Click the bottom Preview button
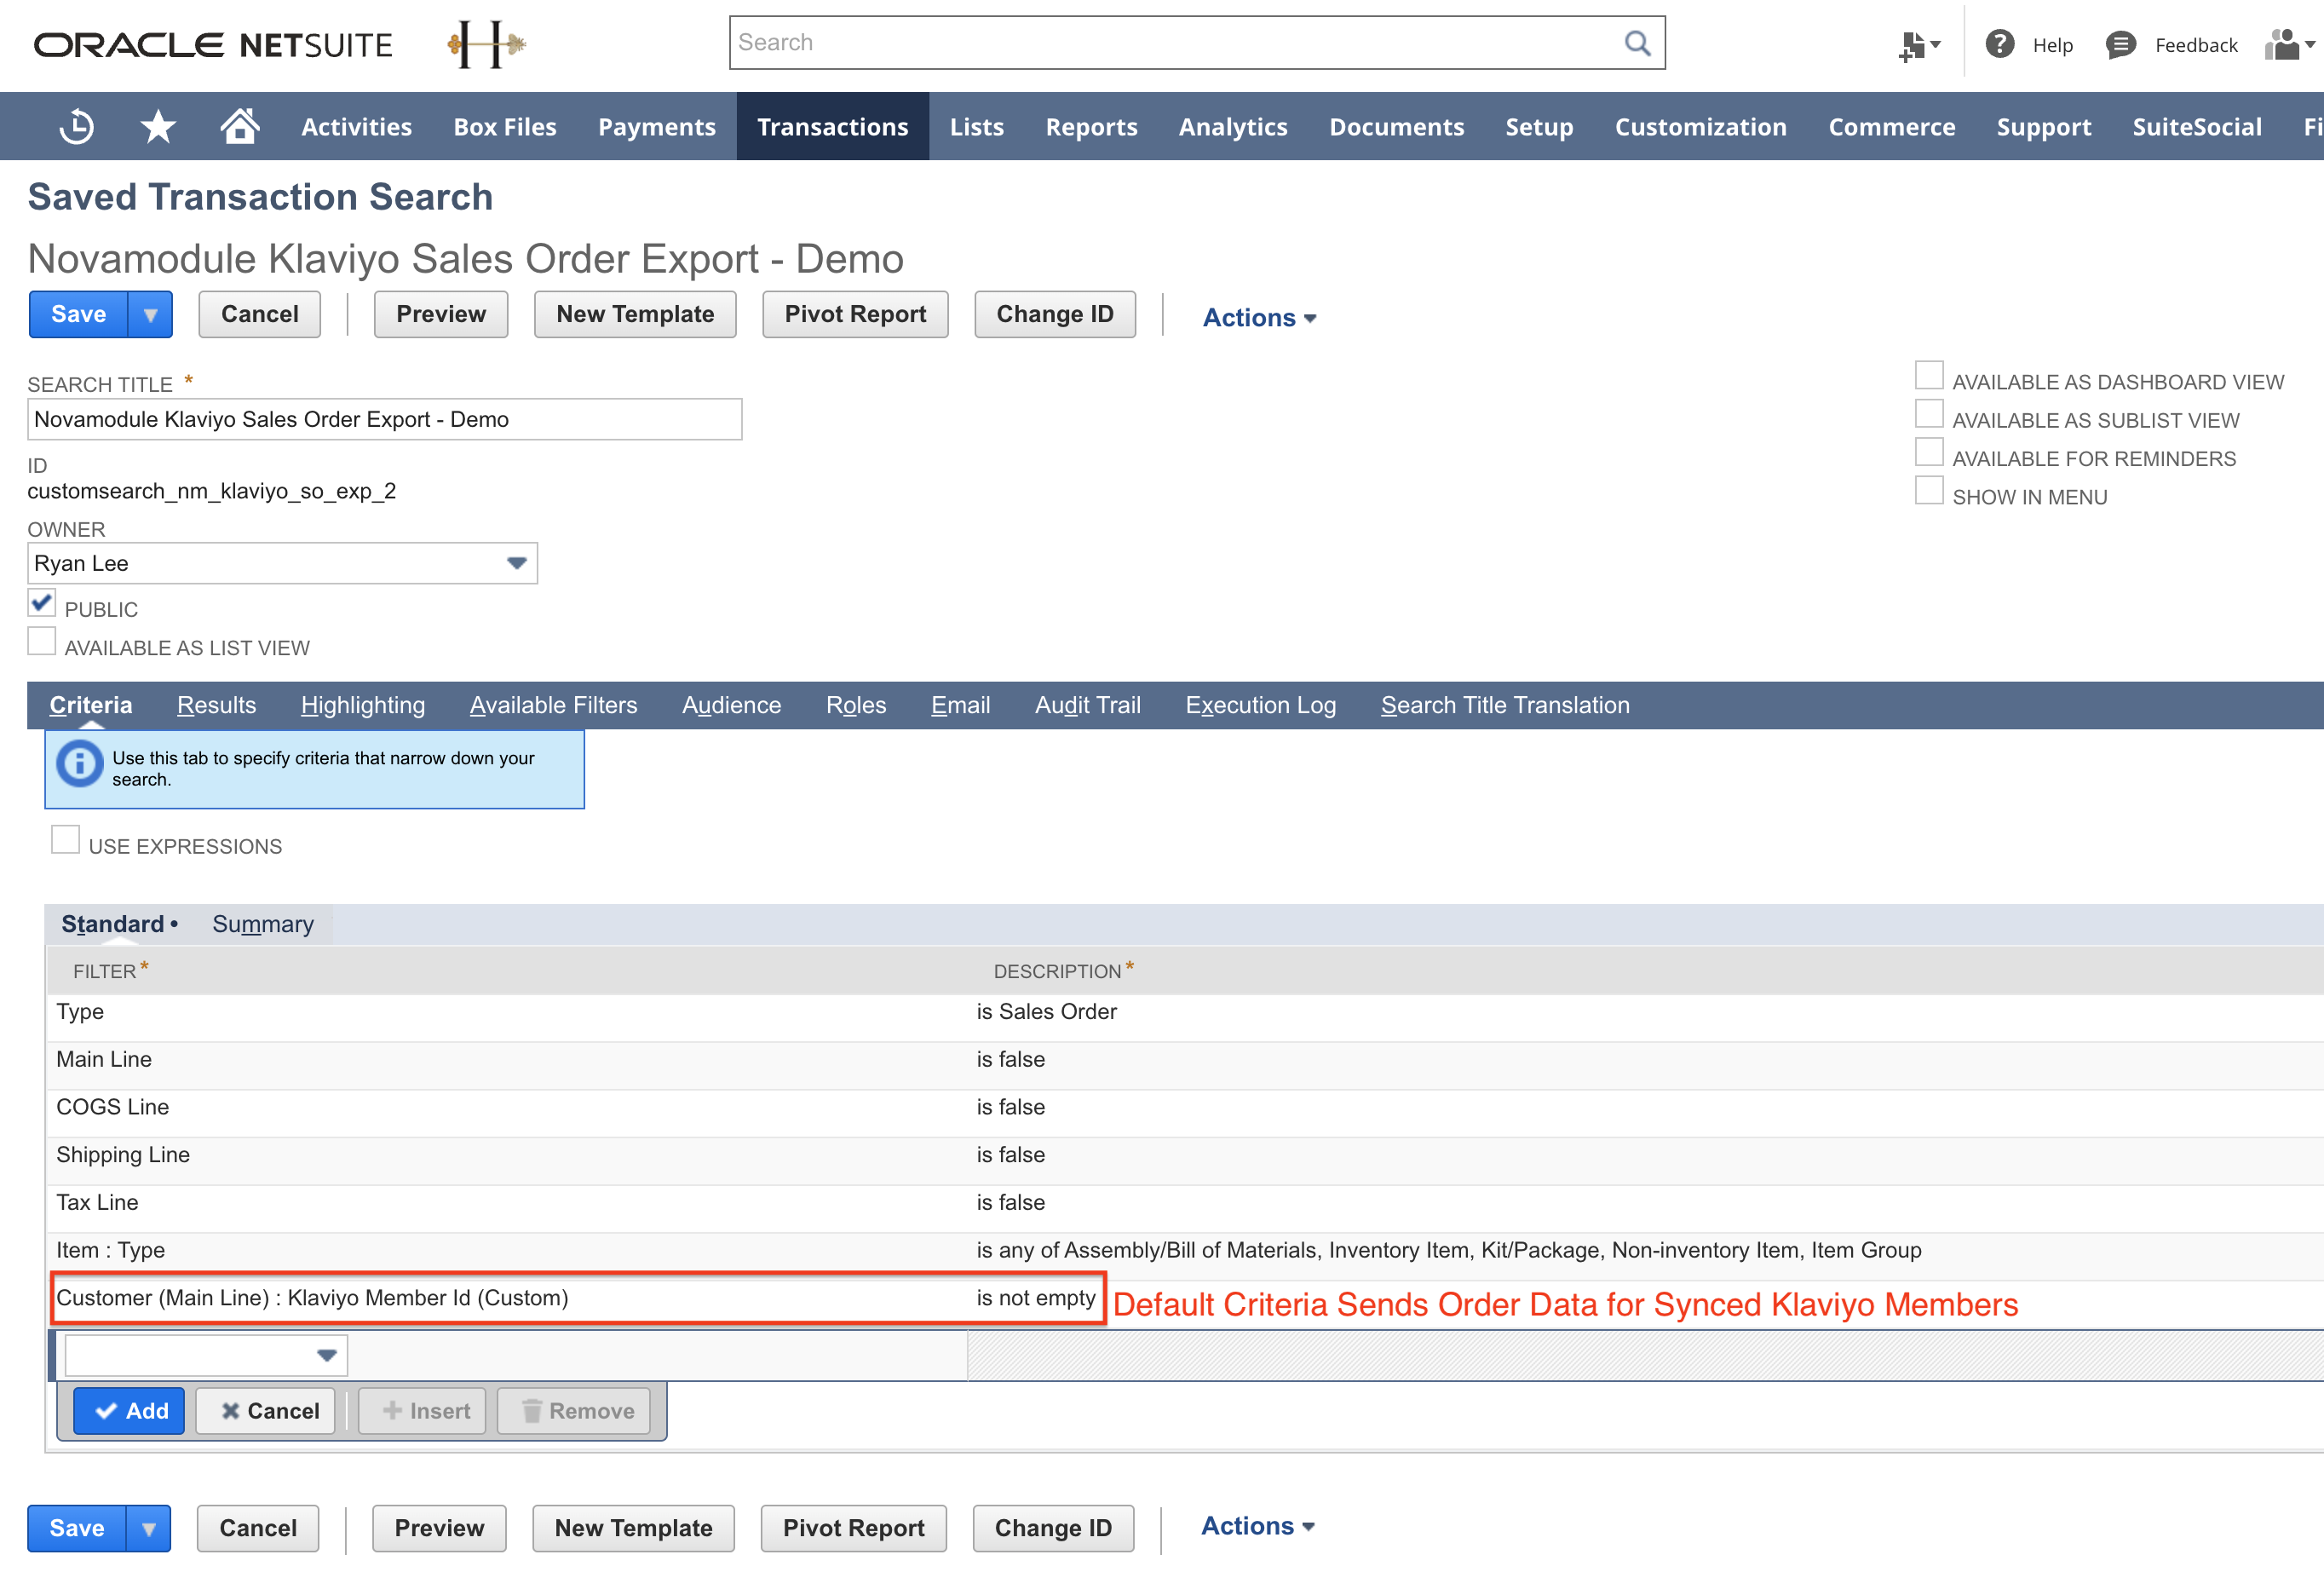2324x1595 pixels. (439, 1529)
